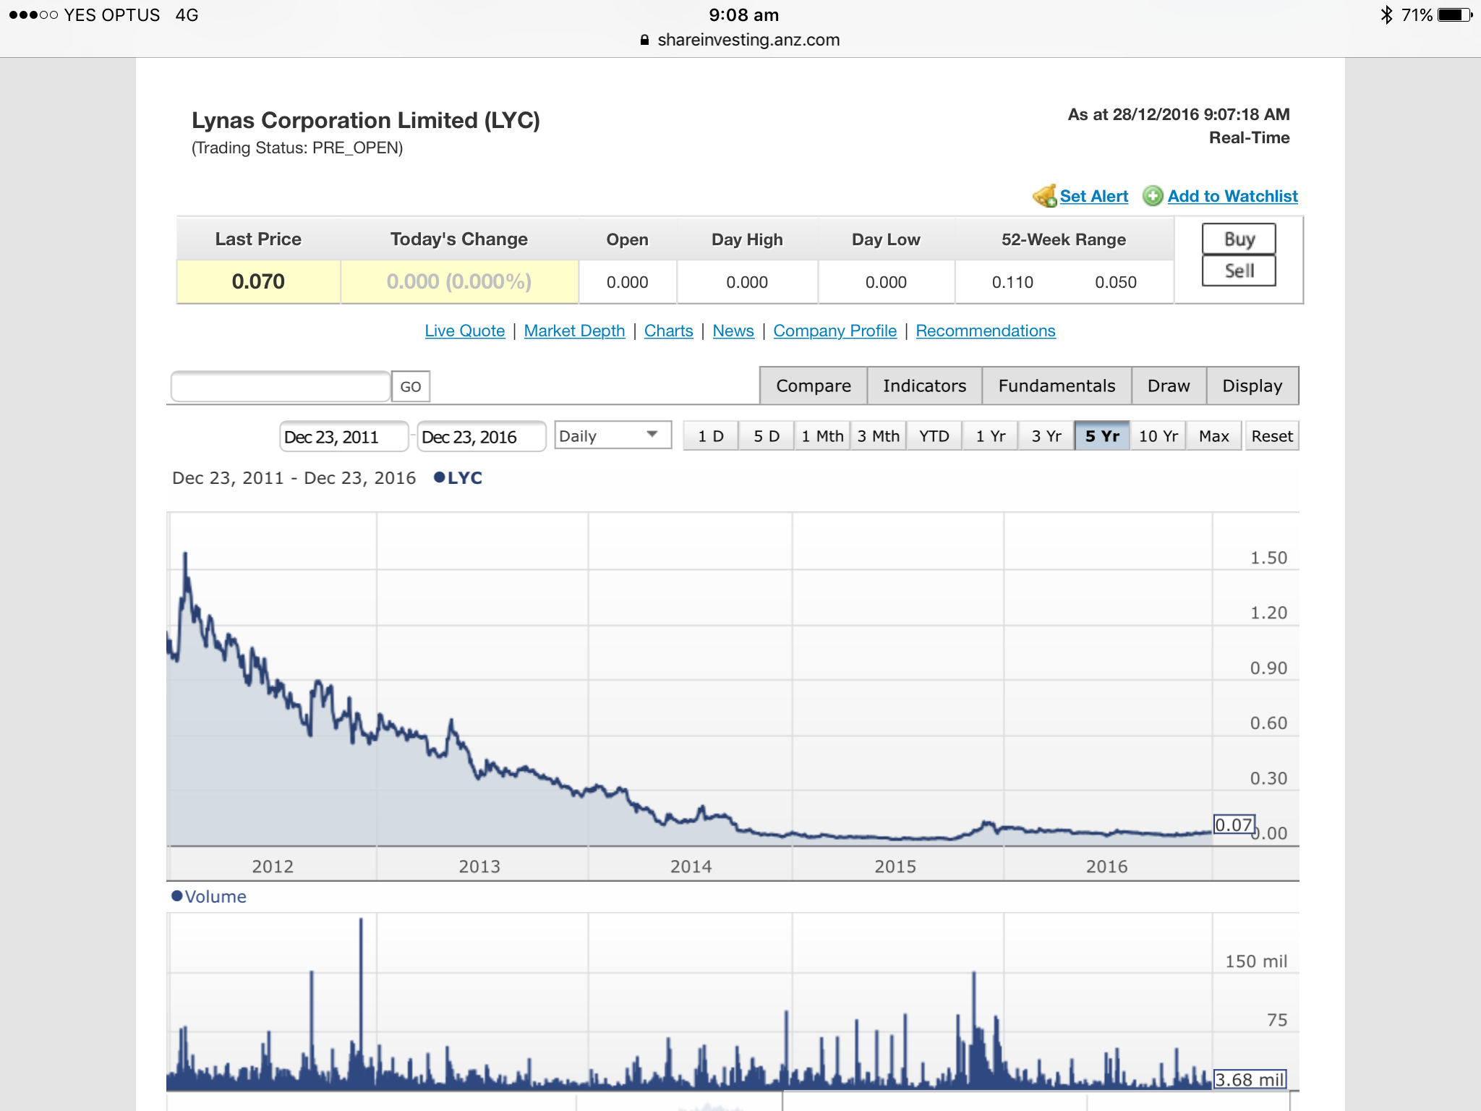Click the green plus watchlist icon
The height and width of the screenshot is (1111, 1481).
click(x=1153, y=196)
